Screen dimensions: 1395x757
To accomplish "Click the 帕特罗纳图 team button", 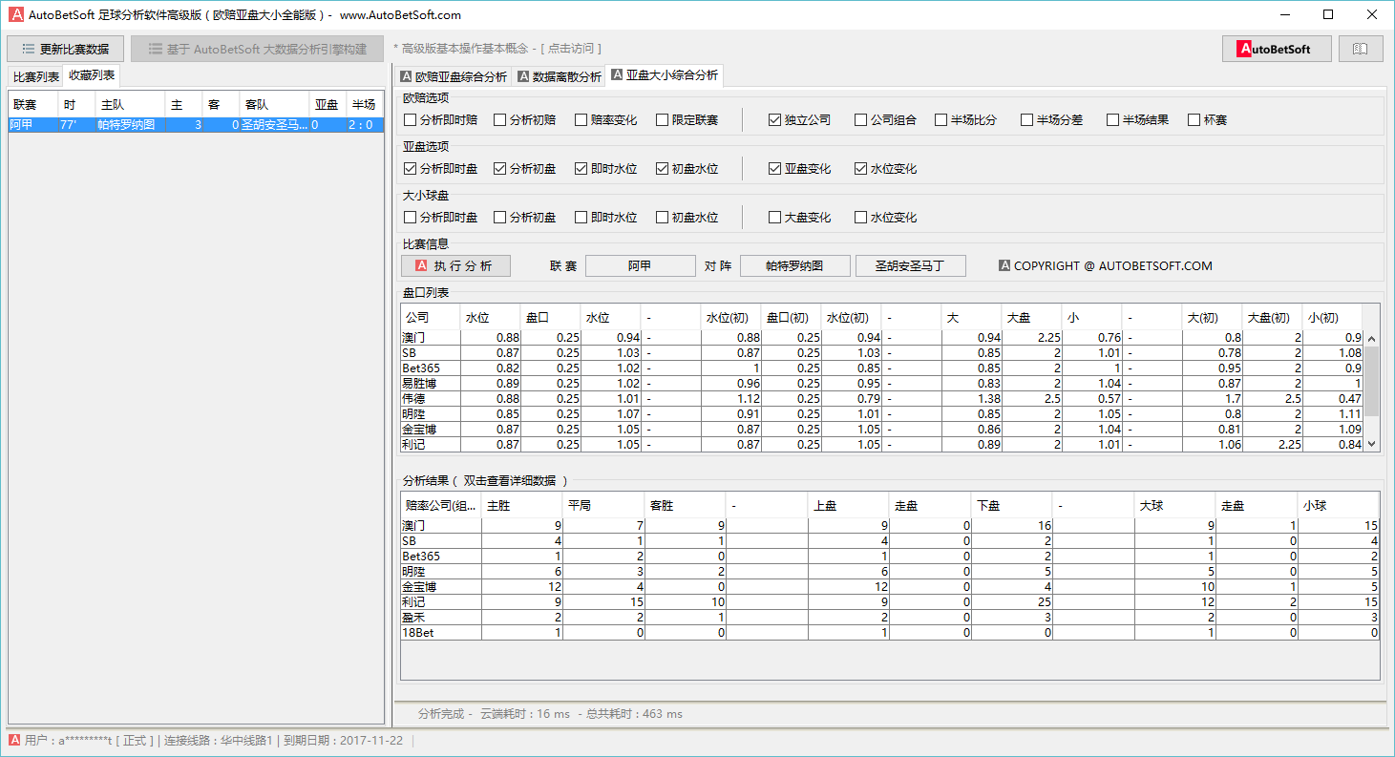I will (794, 265).
